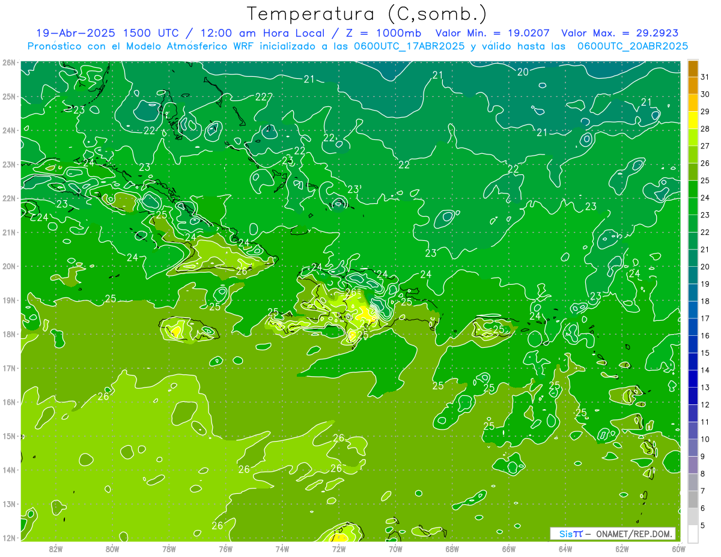The image size is (721, 557).
Task: Click the colorbar label 11
Action: 705,422
